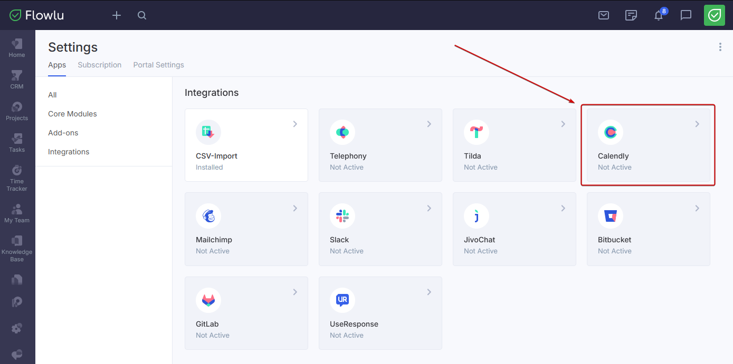The height and width of the screenshot is (364, 733).
Task: Open the gear settings sidebar icon
Action: coord(17,328)
